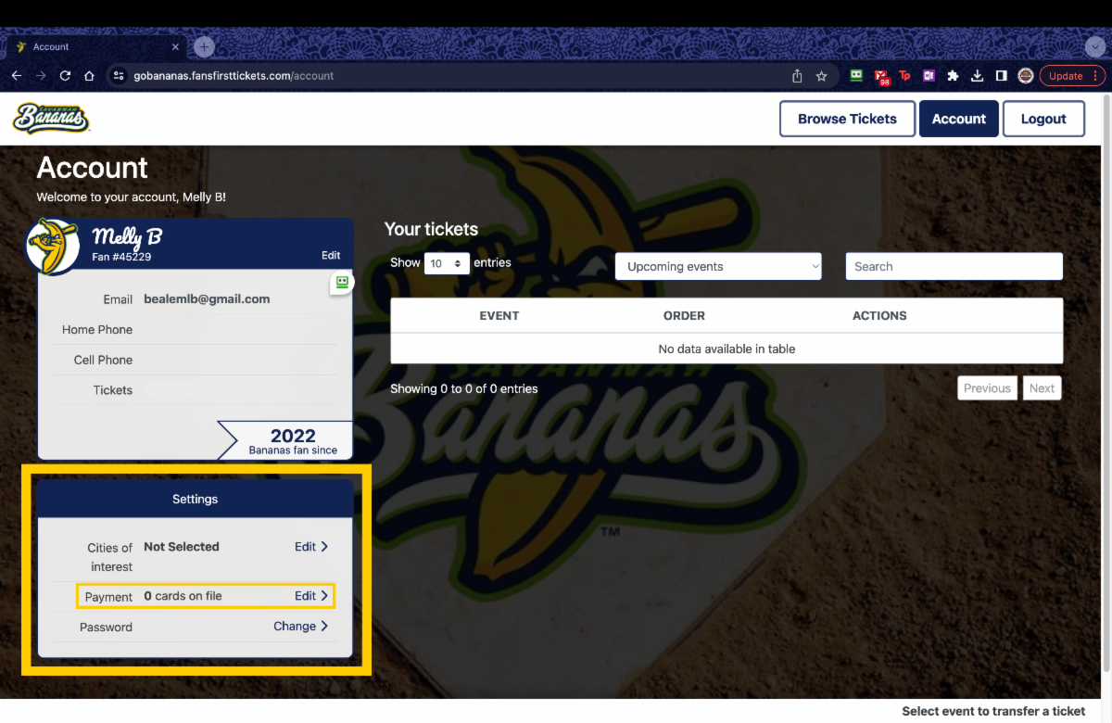Click the Fan #45229 text
1112x723 pixels.
coord(121,257)
